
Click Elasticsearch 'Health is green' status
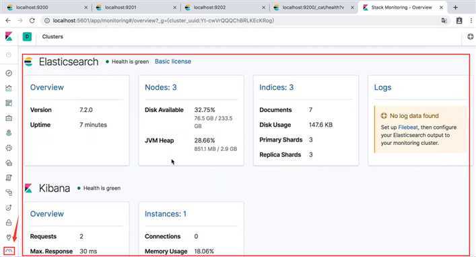[x=127, y=62]
